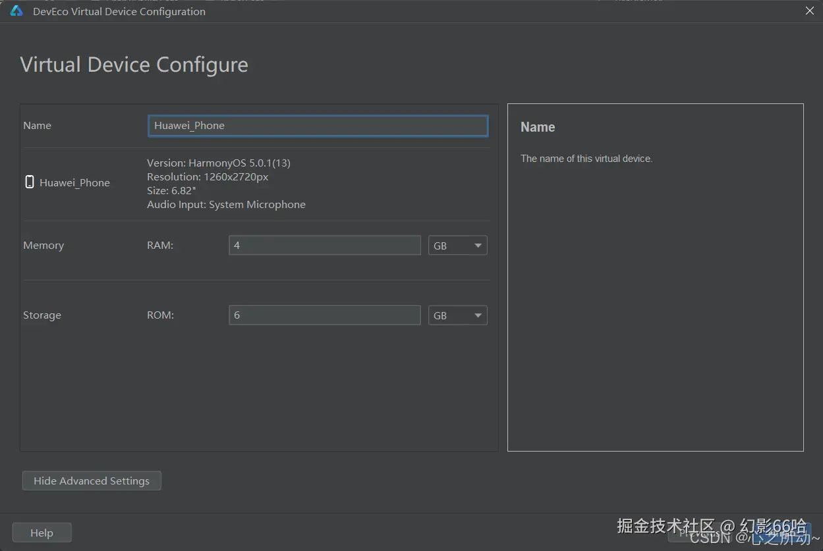This screenshot has width=823, height=551.
Task: Click the RAM value input field
Action: pos(324,246)
